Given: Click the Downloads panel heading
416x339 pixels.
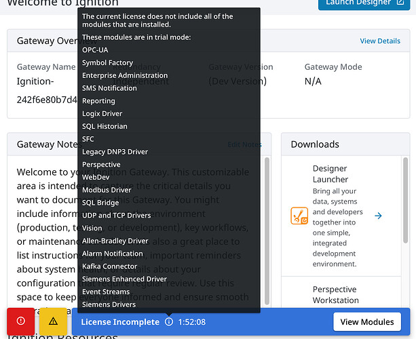Looking at the screenshot, I should (315, 144).
